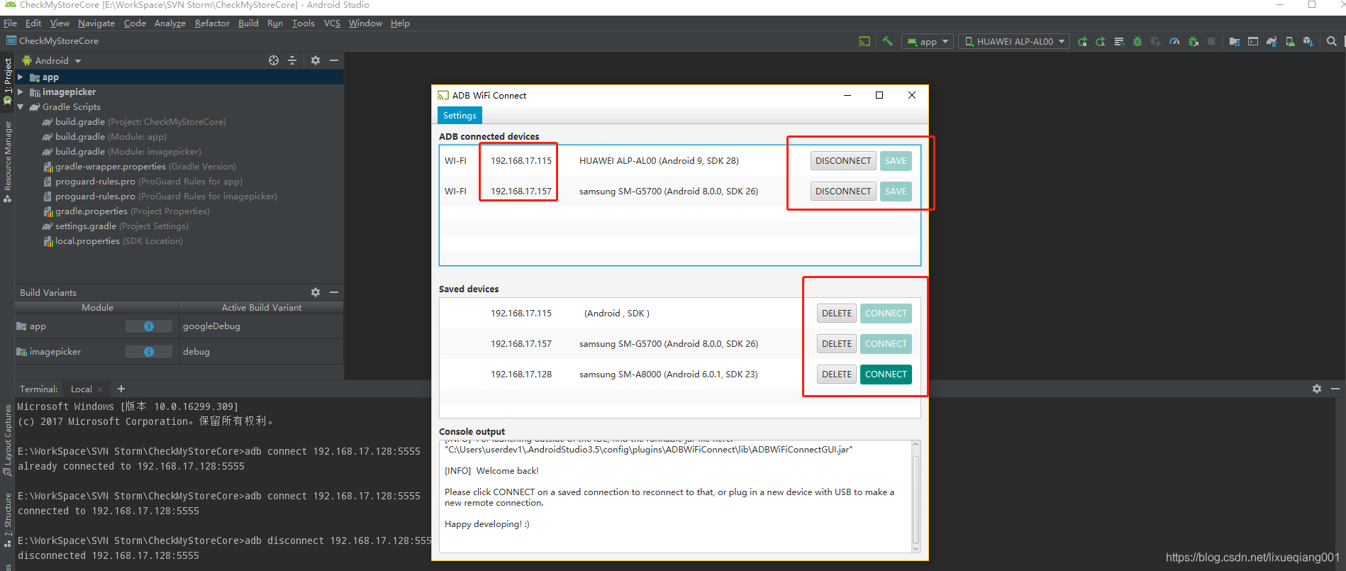Connect to saved device 192.168.17.115
This screenshot has width=1346, height=571.
(x=886, y=314)
